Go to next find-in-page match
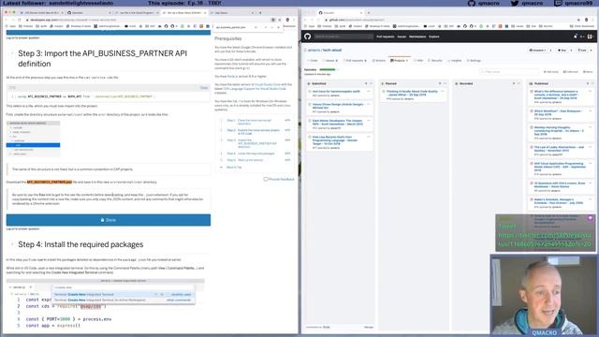Image resolution: width=599 pixels, height=337 pixels. (272, 27)
